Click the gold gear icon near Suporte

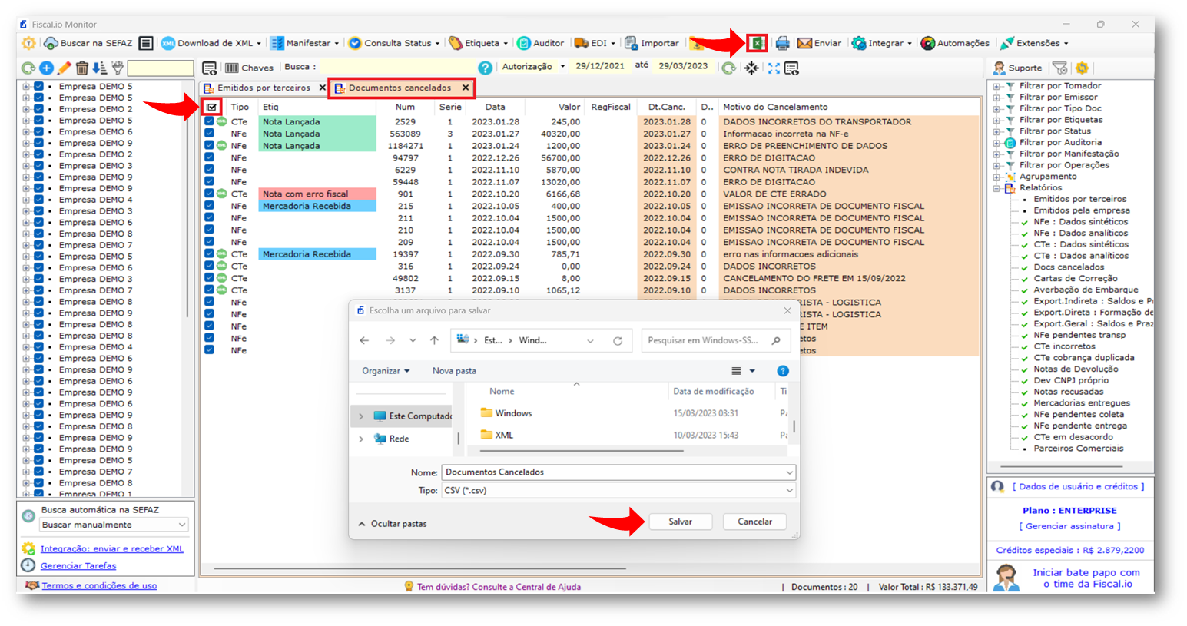coord(1082,68)
